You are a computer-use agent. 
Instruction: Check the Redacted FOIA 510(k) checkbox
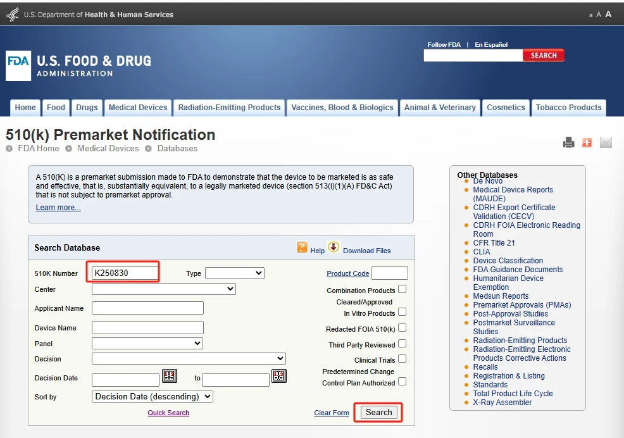pos(402,328)
